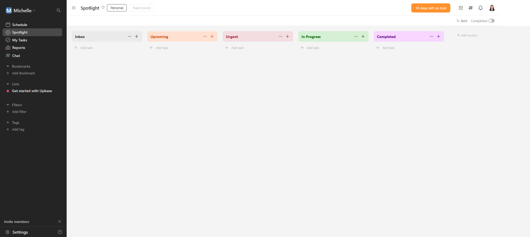Image resolution: width=530 pixels, height=237 pixels.
Task: Open the apps grid icon
Action: pos(460,8)
